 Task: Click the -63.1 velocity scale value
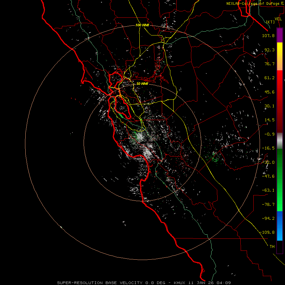268,190
